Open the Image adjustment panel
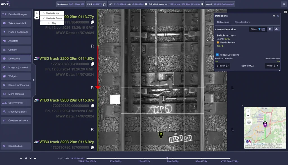The width and height of the screenshot is (288, 165). (x=16, y=67)
